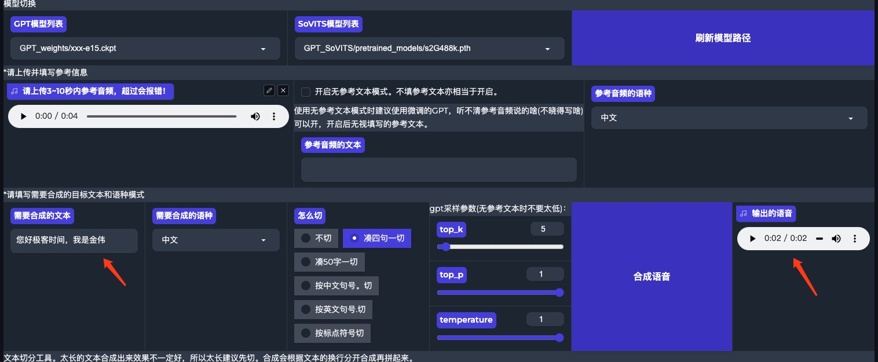This screenshot has width=878, height=362.
Task: Select the 凑50字一切 radio option
Action: tap(306, 262)
